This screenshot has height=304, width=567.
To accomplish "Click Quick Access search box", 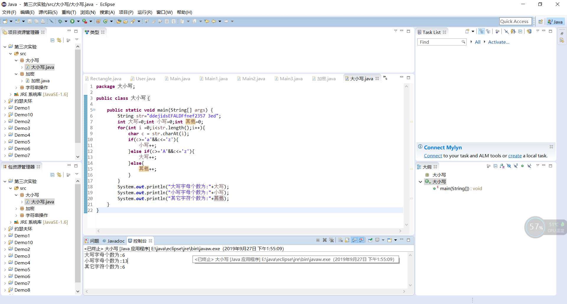I will click(x=515, y=21).
